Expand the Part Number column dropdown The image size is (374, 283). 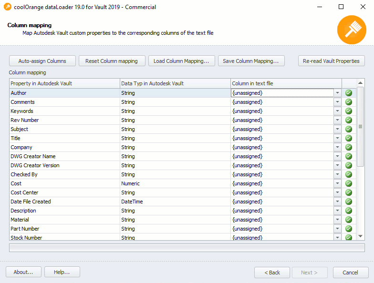337,229
